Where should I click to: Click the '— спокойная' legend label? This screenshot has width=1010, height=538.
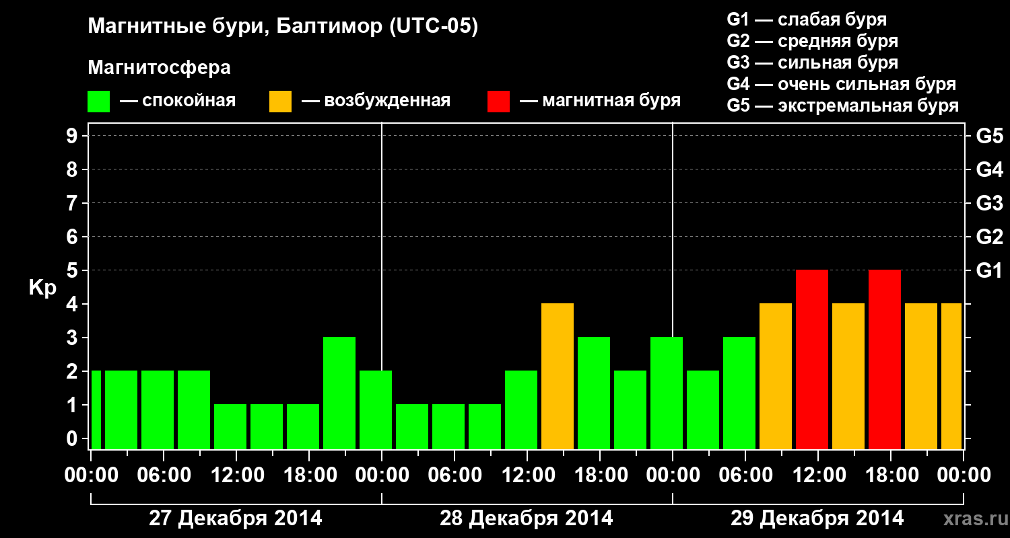pyautogui.click(x=178, y=102)
